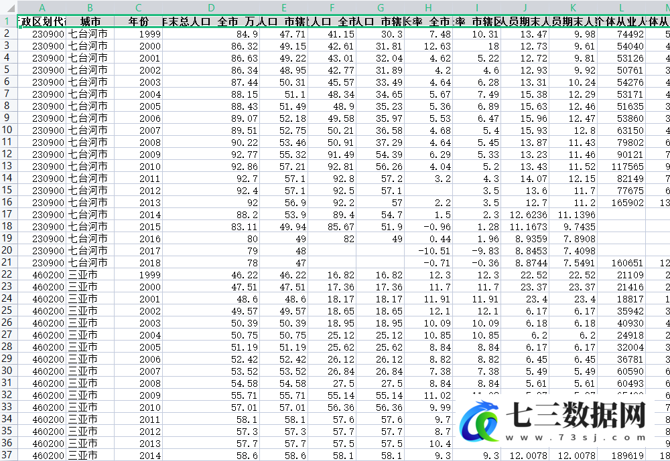The width and height of the screenshot is (670, 461).
Task: Click cell with value 7.4098
Action: 574,251
